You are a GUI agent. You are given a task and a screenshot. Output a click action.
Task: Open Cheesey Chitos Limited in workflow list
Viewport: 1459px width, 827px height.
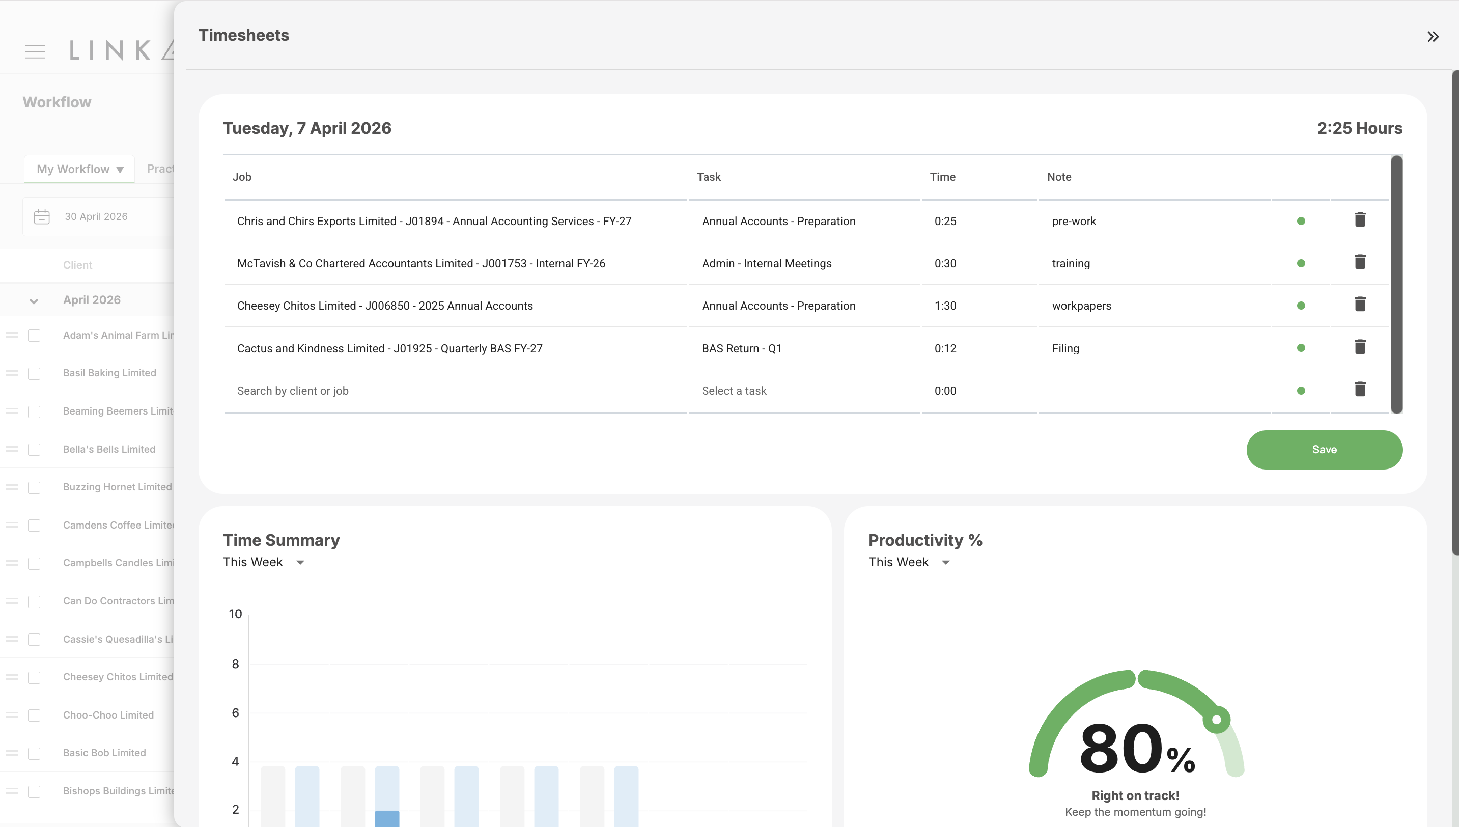118,677
